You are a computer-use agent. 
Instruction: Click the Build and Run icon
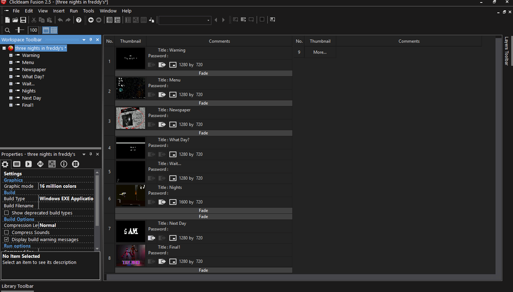tap(272, 19)
